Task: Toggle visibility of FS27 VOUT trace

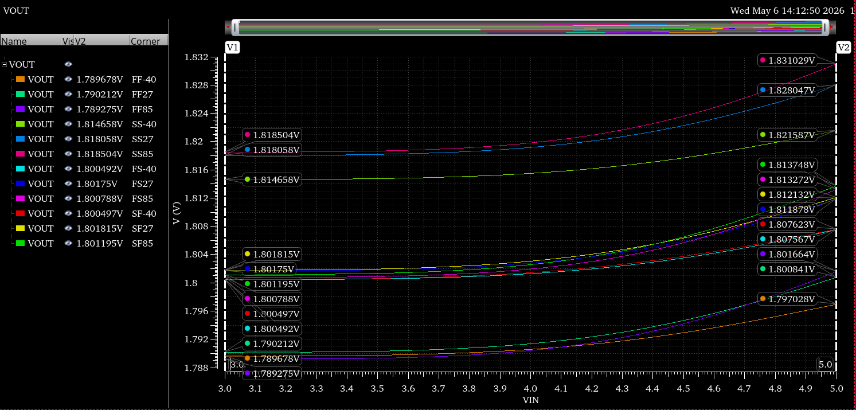Action: pos(68,183)
